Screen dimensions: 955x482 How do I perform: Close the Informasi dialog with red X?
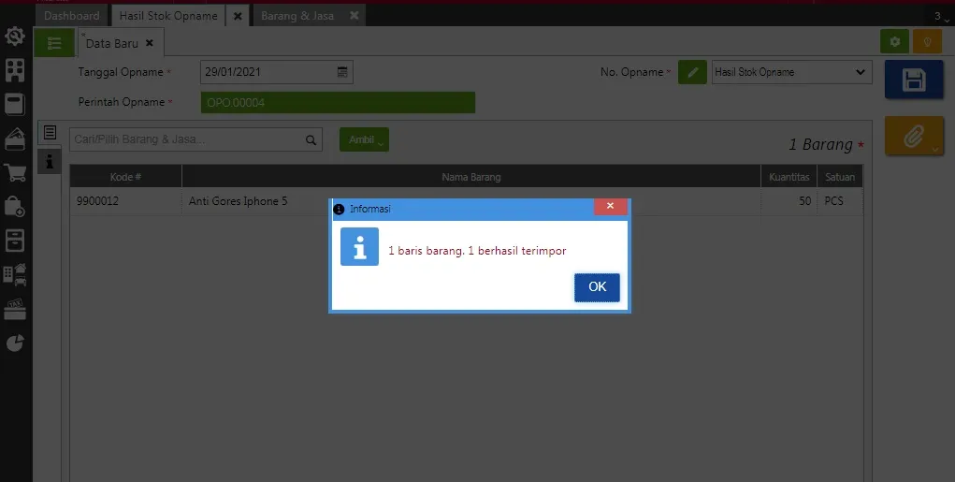[x=610, y=206]
